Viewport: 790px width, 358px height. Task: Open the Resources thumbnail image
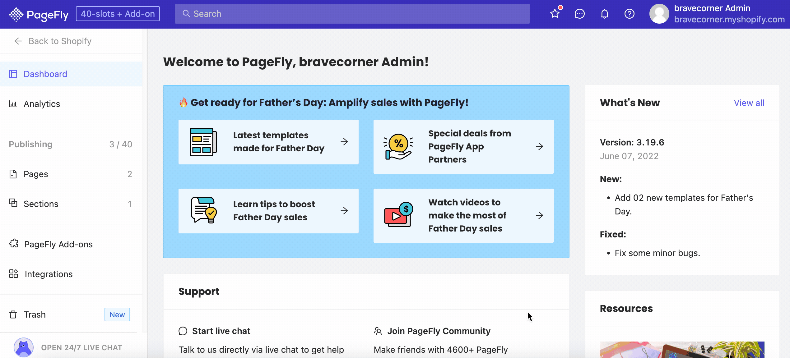pyautogui.click(x=682, y=350)
